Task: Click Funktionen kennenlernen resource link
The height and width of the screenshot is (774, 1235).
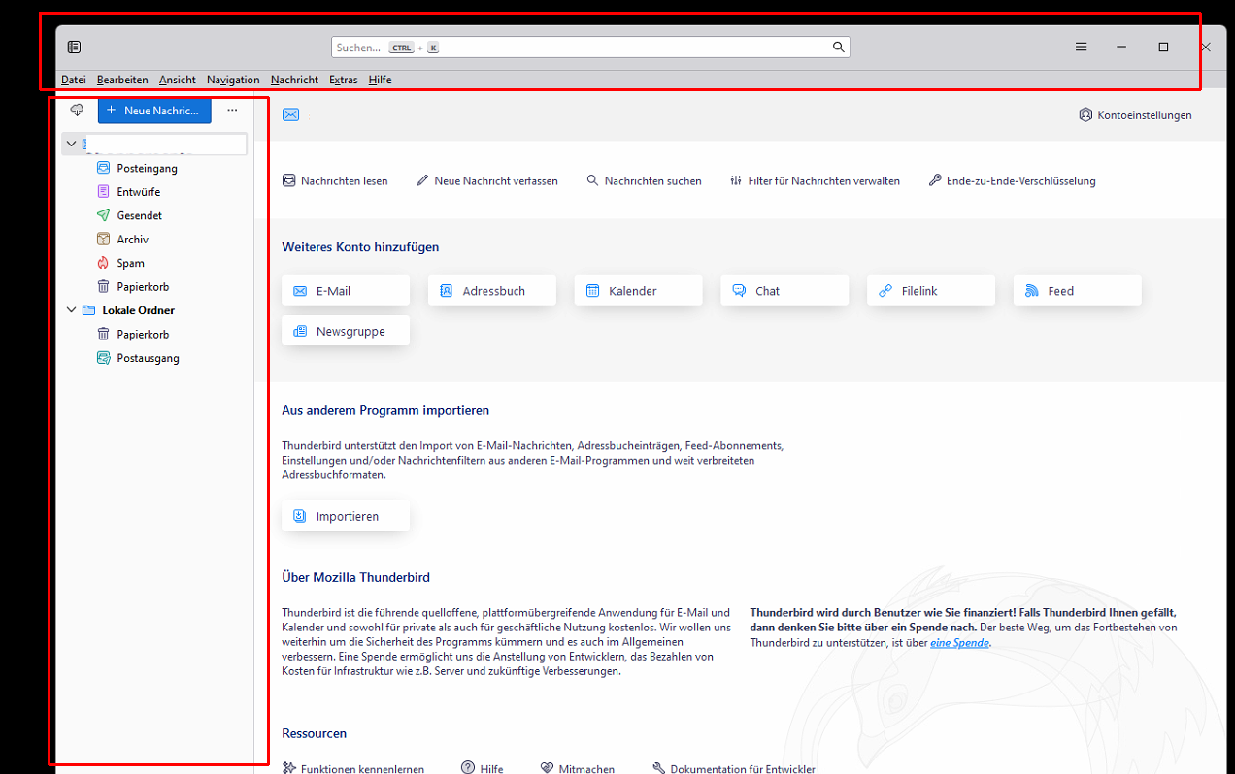Action: click(x=353, y=769)
